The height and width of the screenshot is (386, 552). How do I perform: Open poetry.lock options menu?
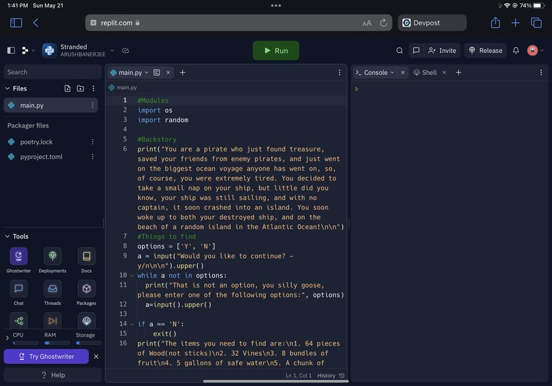click(92, 142)
